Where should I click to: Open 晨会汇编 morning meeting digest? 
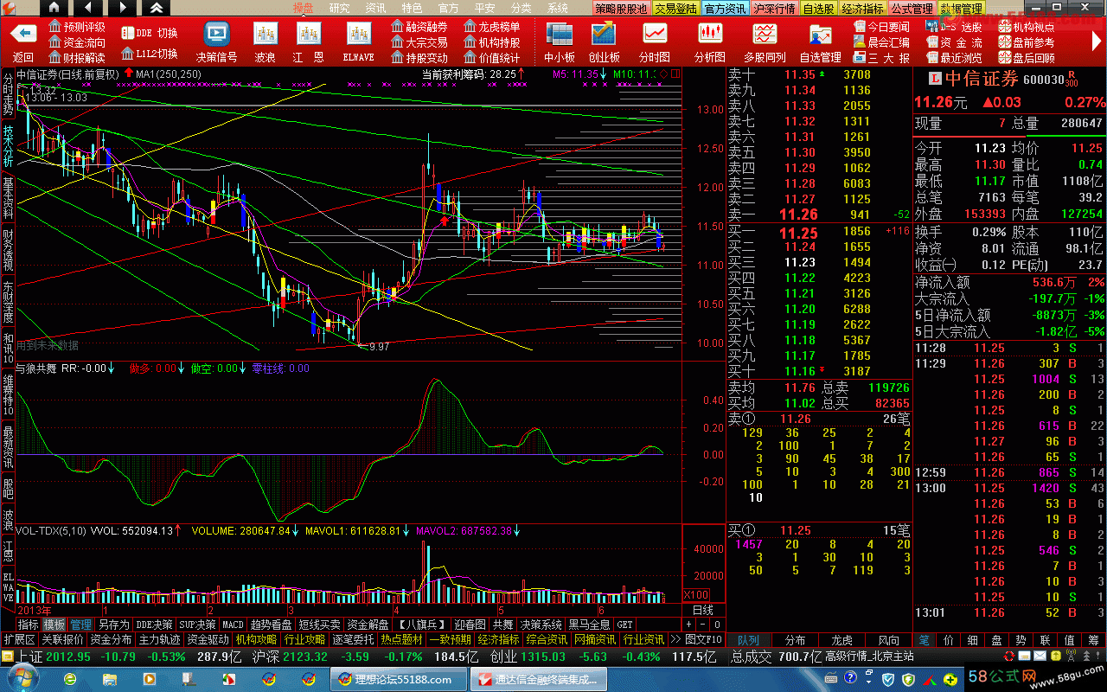point(881,42)
